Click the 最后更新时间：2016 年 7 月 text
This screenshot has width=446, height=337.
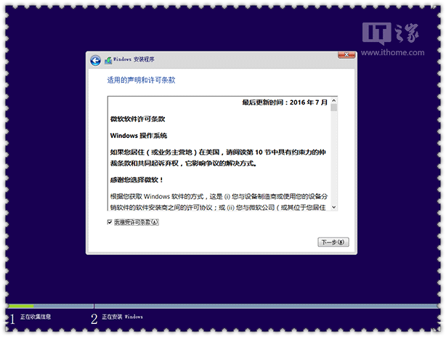pos(285,102)
